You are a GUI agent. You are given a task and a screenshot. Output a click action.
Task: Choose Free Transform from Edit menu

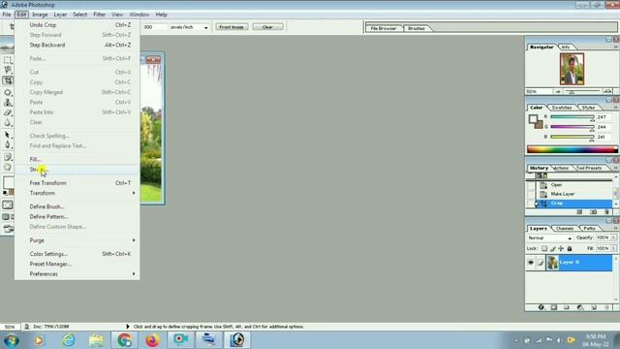(77, 183)
